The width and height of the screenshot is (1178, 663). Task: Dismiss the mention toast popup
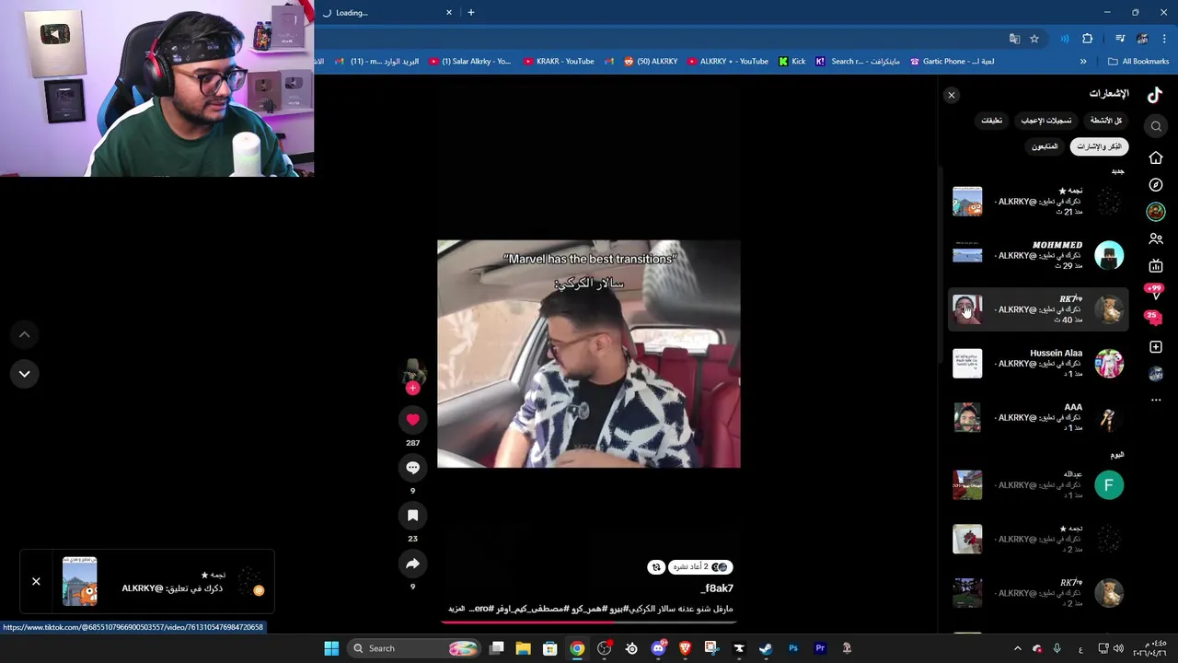[x=36, y=581]
